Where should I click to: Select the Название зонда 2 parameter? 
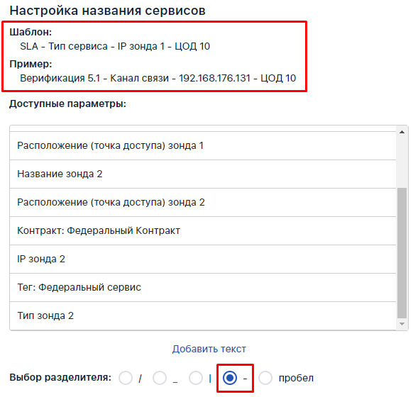point(203,174)
